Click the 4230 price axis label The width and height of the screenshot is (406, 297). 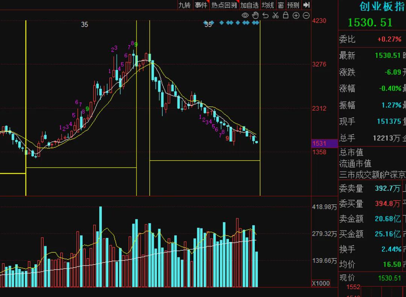pyautogui.click(x=319, y=21)
